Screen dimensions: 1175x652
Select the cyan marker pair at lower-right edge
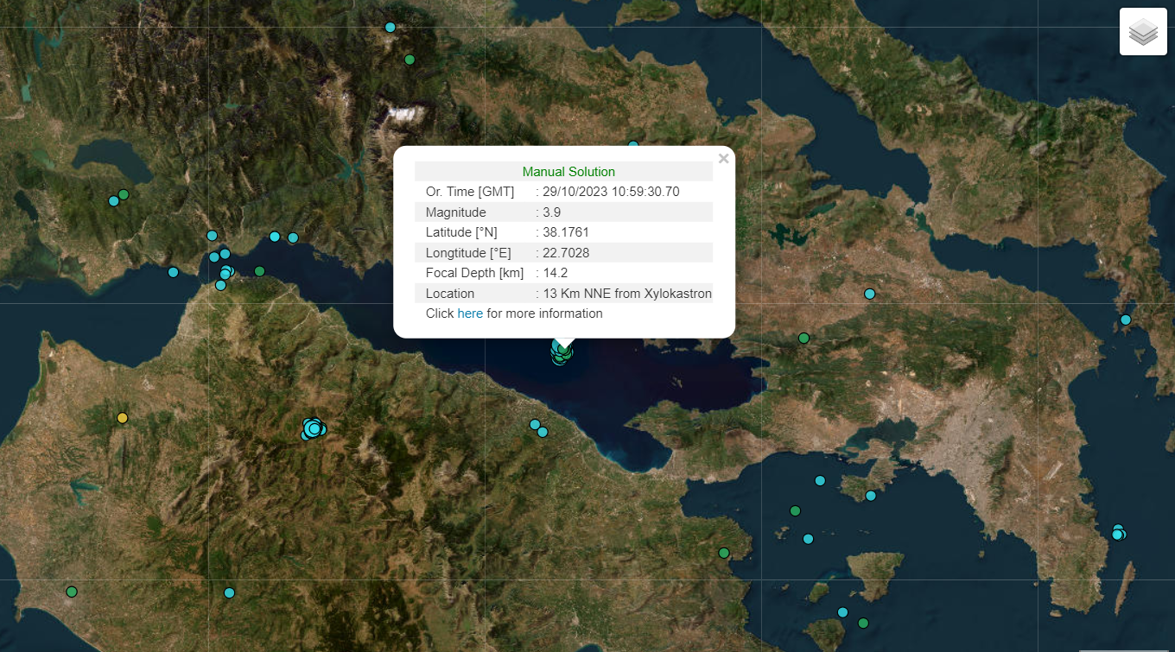1118,533
